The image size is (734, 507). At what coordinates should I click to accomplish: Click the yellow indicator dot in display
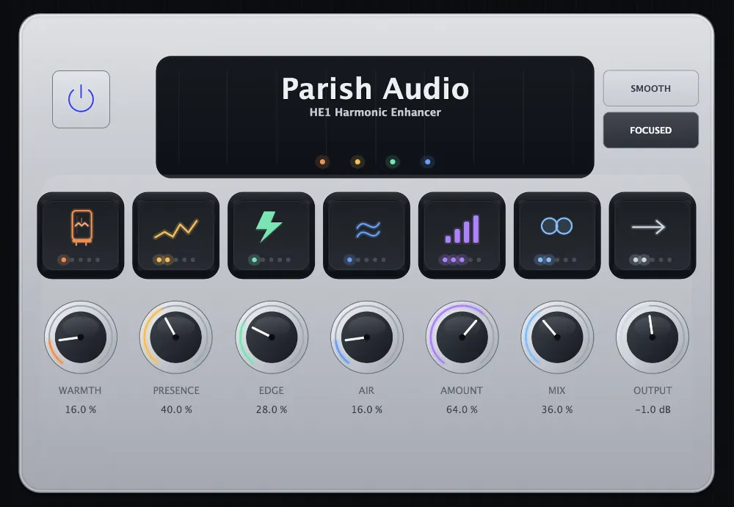pos(357,162)
